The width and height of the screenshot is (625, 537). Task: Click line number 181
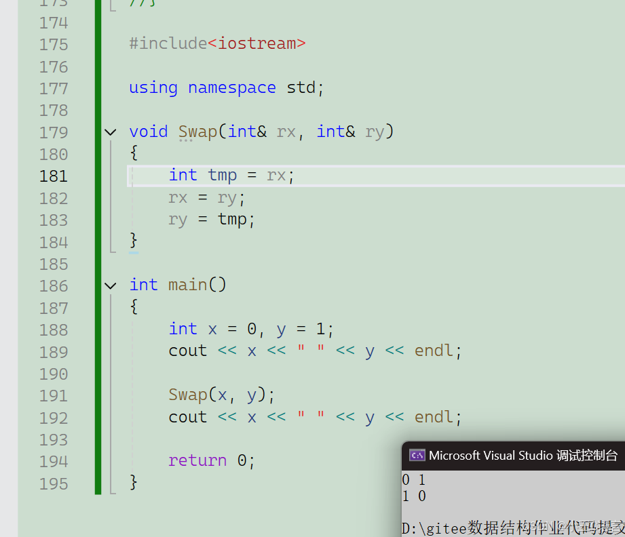tap(54, 176)
